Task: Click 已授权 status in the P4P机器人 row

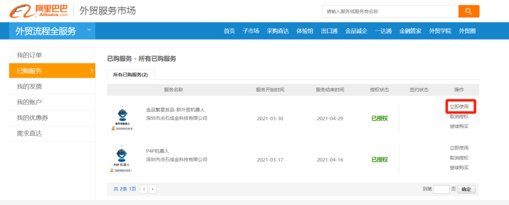Action: point(379,160)
